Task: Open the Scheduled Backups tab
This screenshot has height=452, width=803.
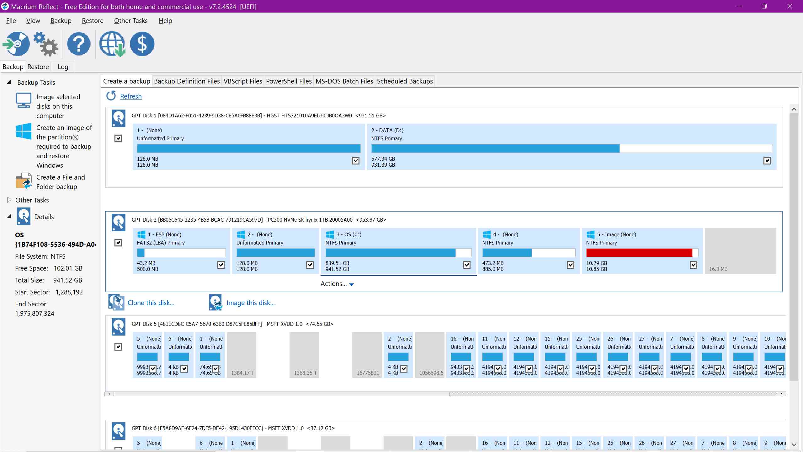Action: coord(405,81)
